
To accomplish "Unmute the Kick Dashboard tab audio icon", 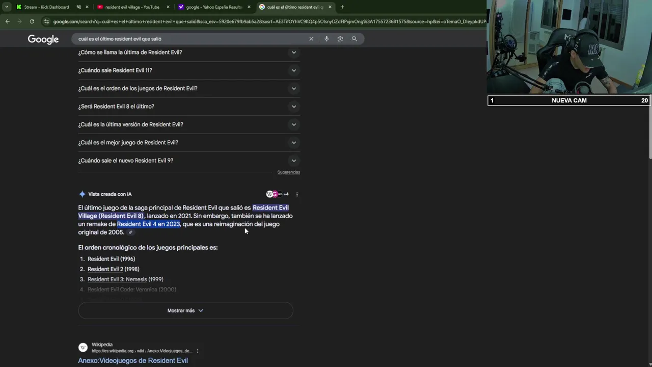I will coord(78,7).
